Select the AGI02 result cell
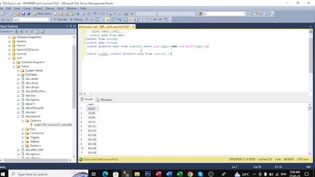This screenshot has width=315, height=177. click(x=93, y=109)
